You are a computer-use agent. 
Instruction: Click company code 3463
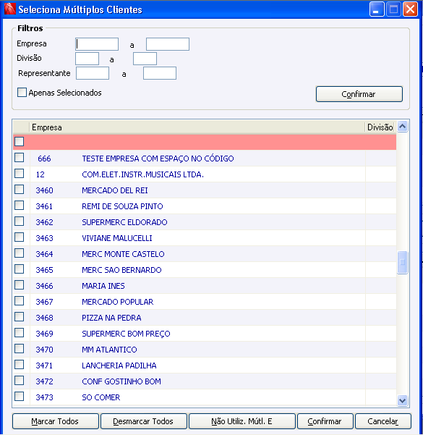[x=44, y=238]
